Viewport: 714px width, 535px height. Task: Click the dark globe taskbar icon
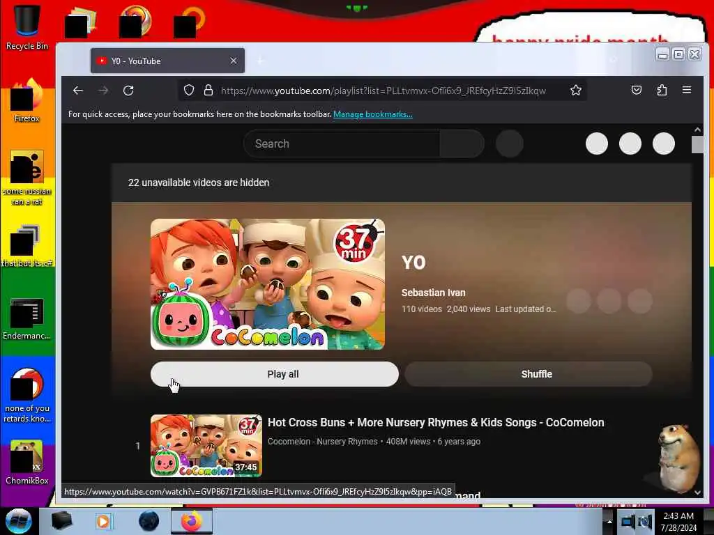[149, 521]
